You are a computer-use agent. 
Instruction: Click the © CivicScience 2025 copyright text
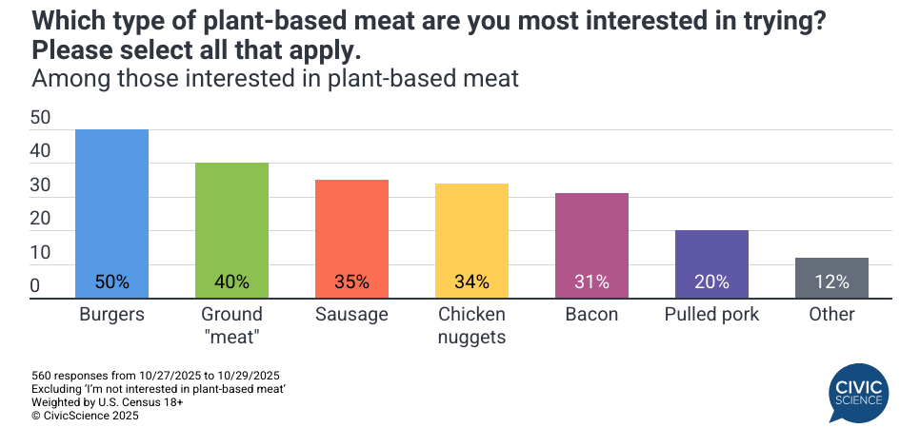click(x=87, y=415)
